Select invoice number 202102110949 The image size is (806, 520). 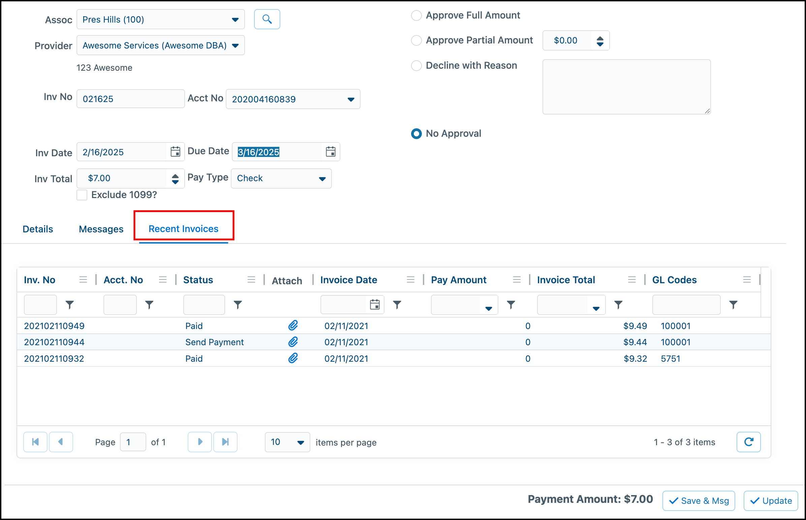(54, 326)
